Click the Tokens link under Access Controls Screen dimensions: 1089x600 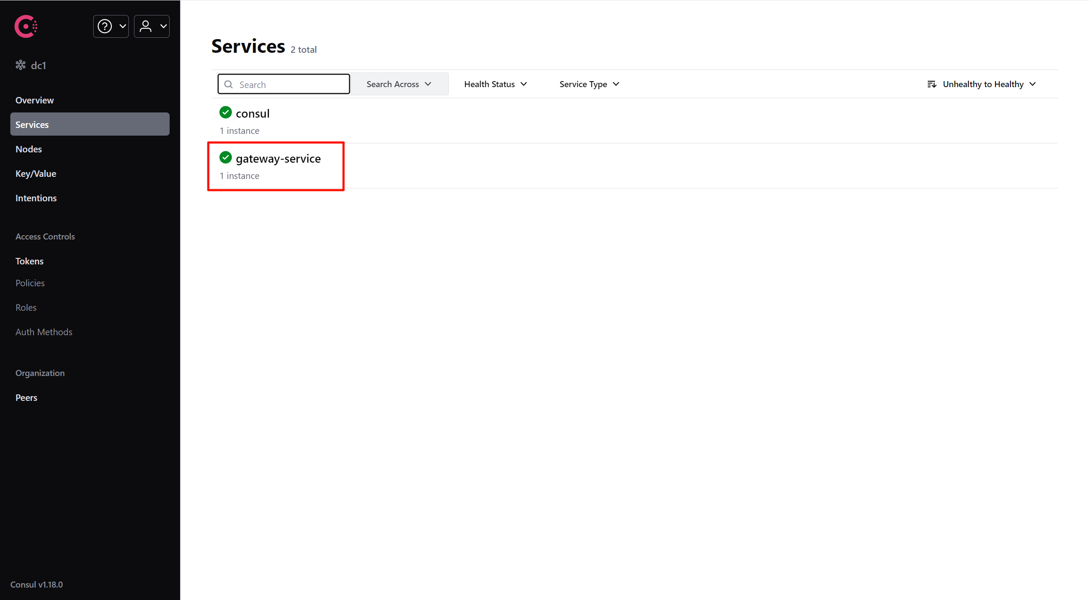pyautogui.click(x=30, y=261)
